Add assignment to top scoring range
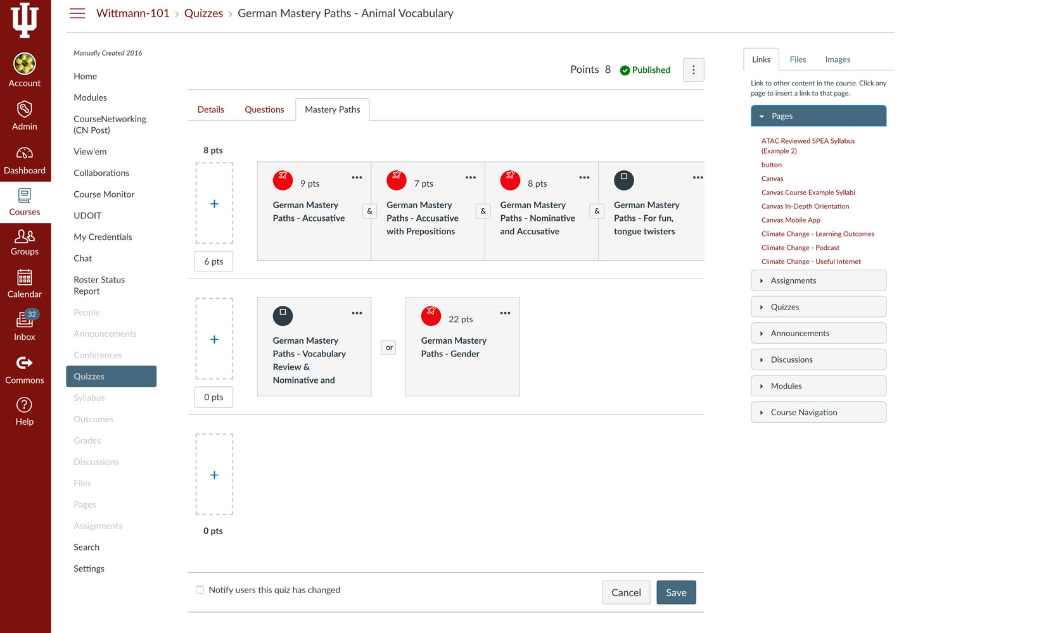 click(214, 203)
